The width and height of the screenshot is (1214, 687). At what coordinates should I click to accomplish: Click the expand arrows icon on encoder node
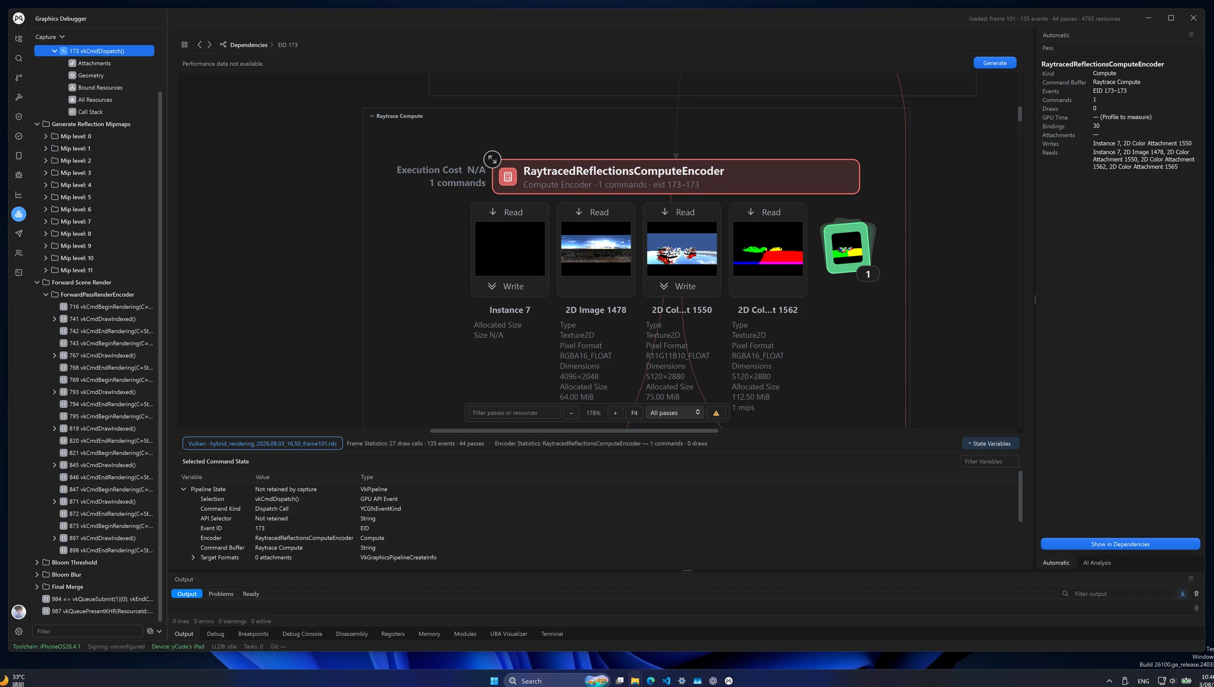coord(492,159)
